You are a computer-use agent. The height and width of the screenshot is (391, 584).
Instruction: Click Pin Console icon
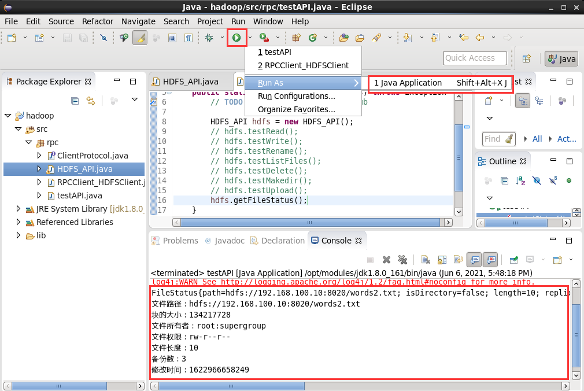point(514,260)
